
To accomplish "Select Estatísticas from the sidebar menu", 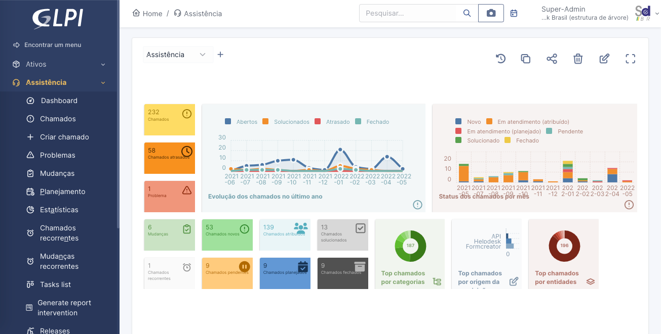I will [59, 210].
